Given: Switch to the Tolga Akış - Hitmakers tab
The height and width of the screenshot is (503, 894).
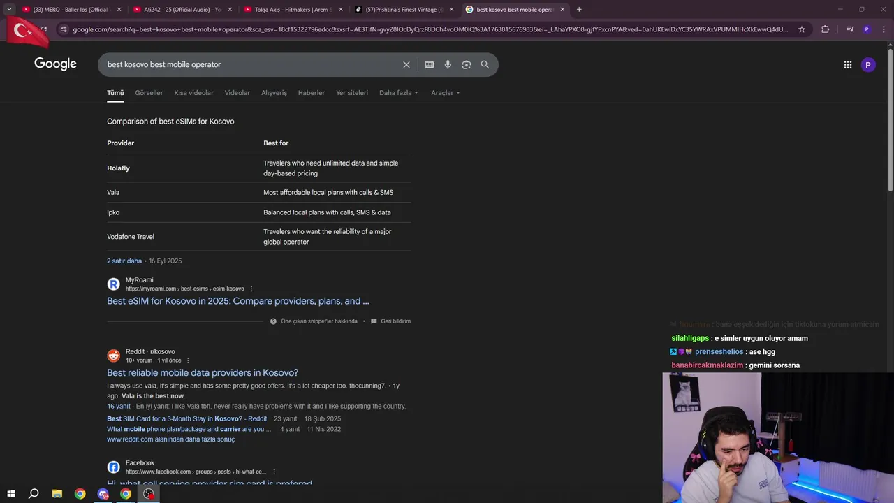Looking at the screenshot, I should coord(292,10).
